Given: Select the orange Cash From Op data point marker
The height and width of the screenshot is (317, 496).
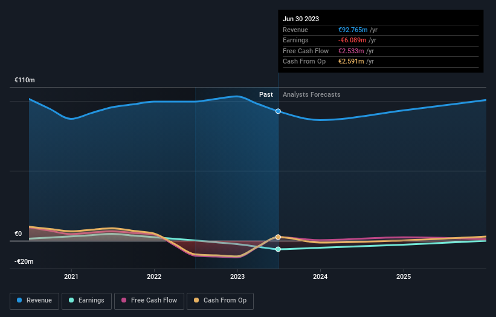Looking at the screenshot, I should point(278,237).
